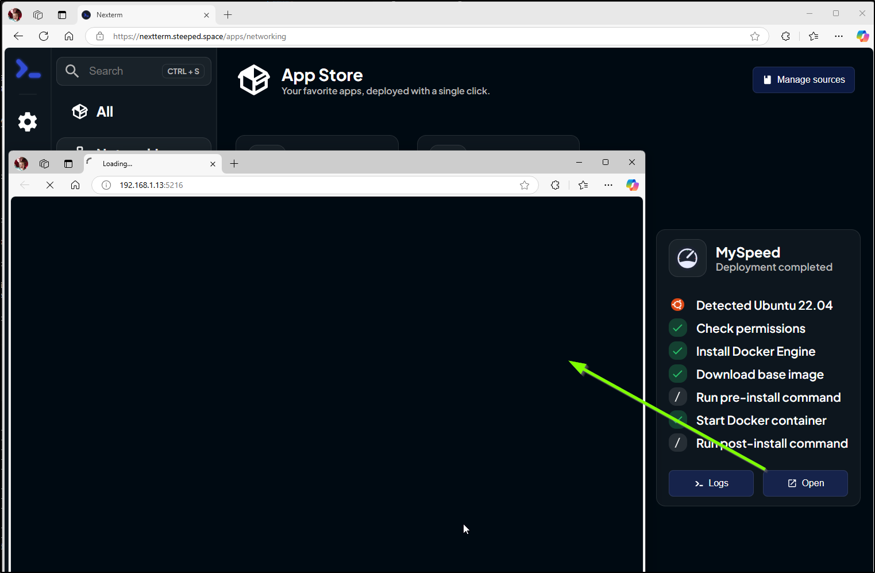Click the Detected Ubuntu 22.04 text
Image resolution: width=875 pixels, height=573 pixels.
coord(764,305)
